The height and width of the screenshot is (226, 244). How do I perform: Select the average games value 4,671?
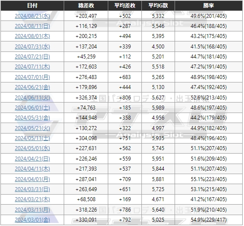coord(158,199)
